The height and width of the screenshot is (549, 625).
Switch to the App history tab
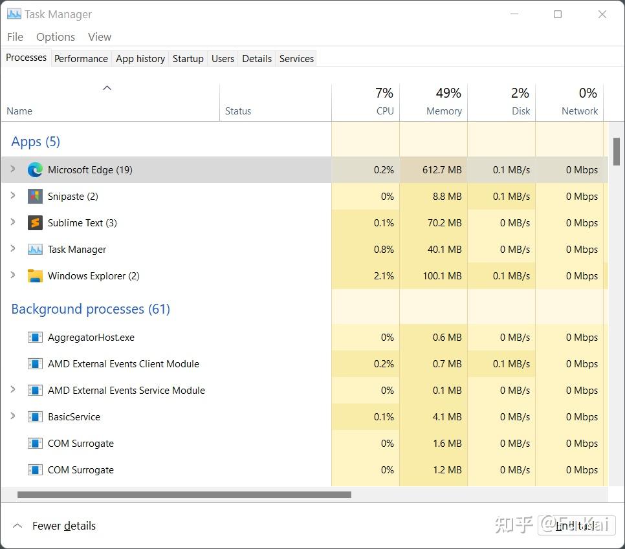point(140,59)
